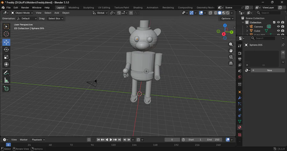Open the File menu
The image size is (287, 151).
[x=8, y=8]
